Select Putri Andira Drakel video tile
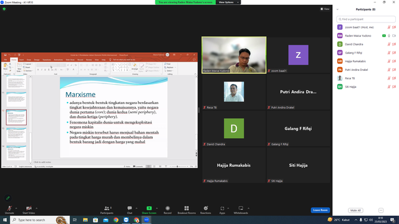 [x=298, y=91]
